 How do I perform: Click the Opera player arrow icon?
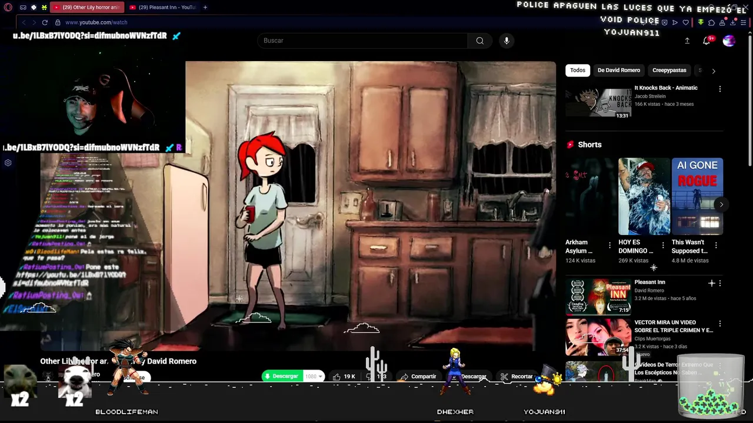(x=675, y=22)
